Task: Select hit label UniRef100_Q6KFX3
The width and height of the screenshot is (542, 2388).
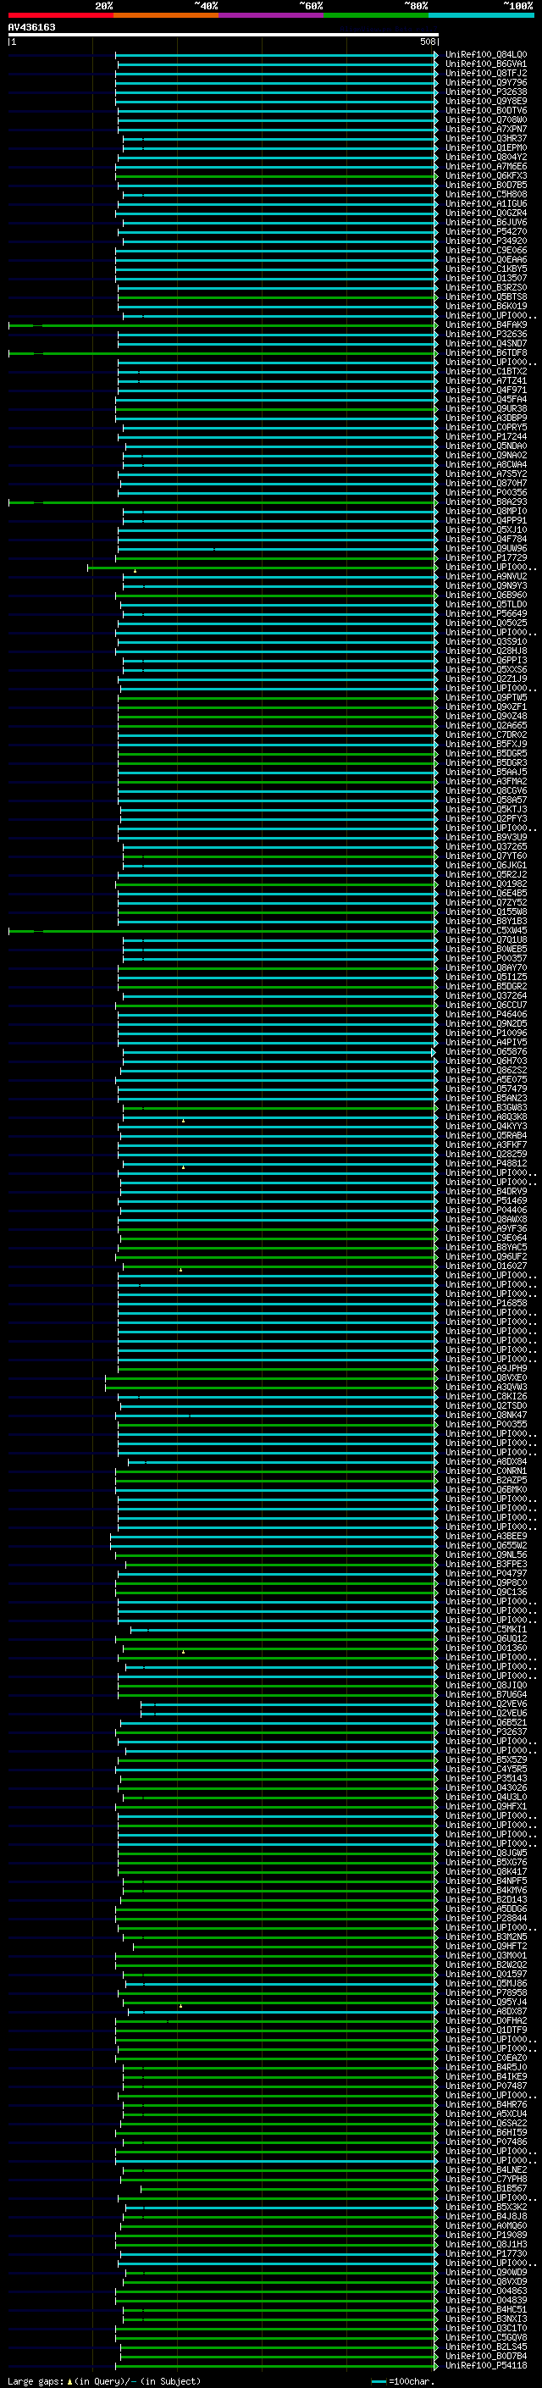Action: click(x=485, y=176)
